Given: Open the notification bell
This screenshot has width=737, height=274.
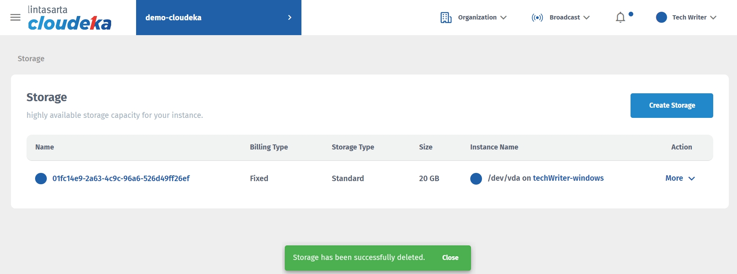Looking at the screenshot, I should pos(620,18).
